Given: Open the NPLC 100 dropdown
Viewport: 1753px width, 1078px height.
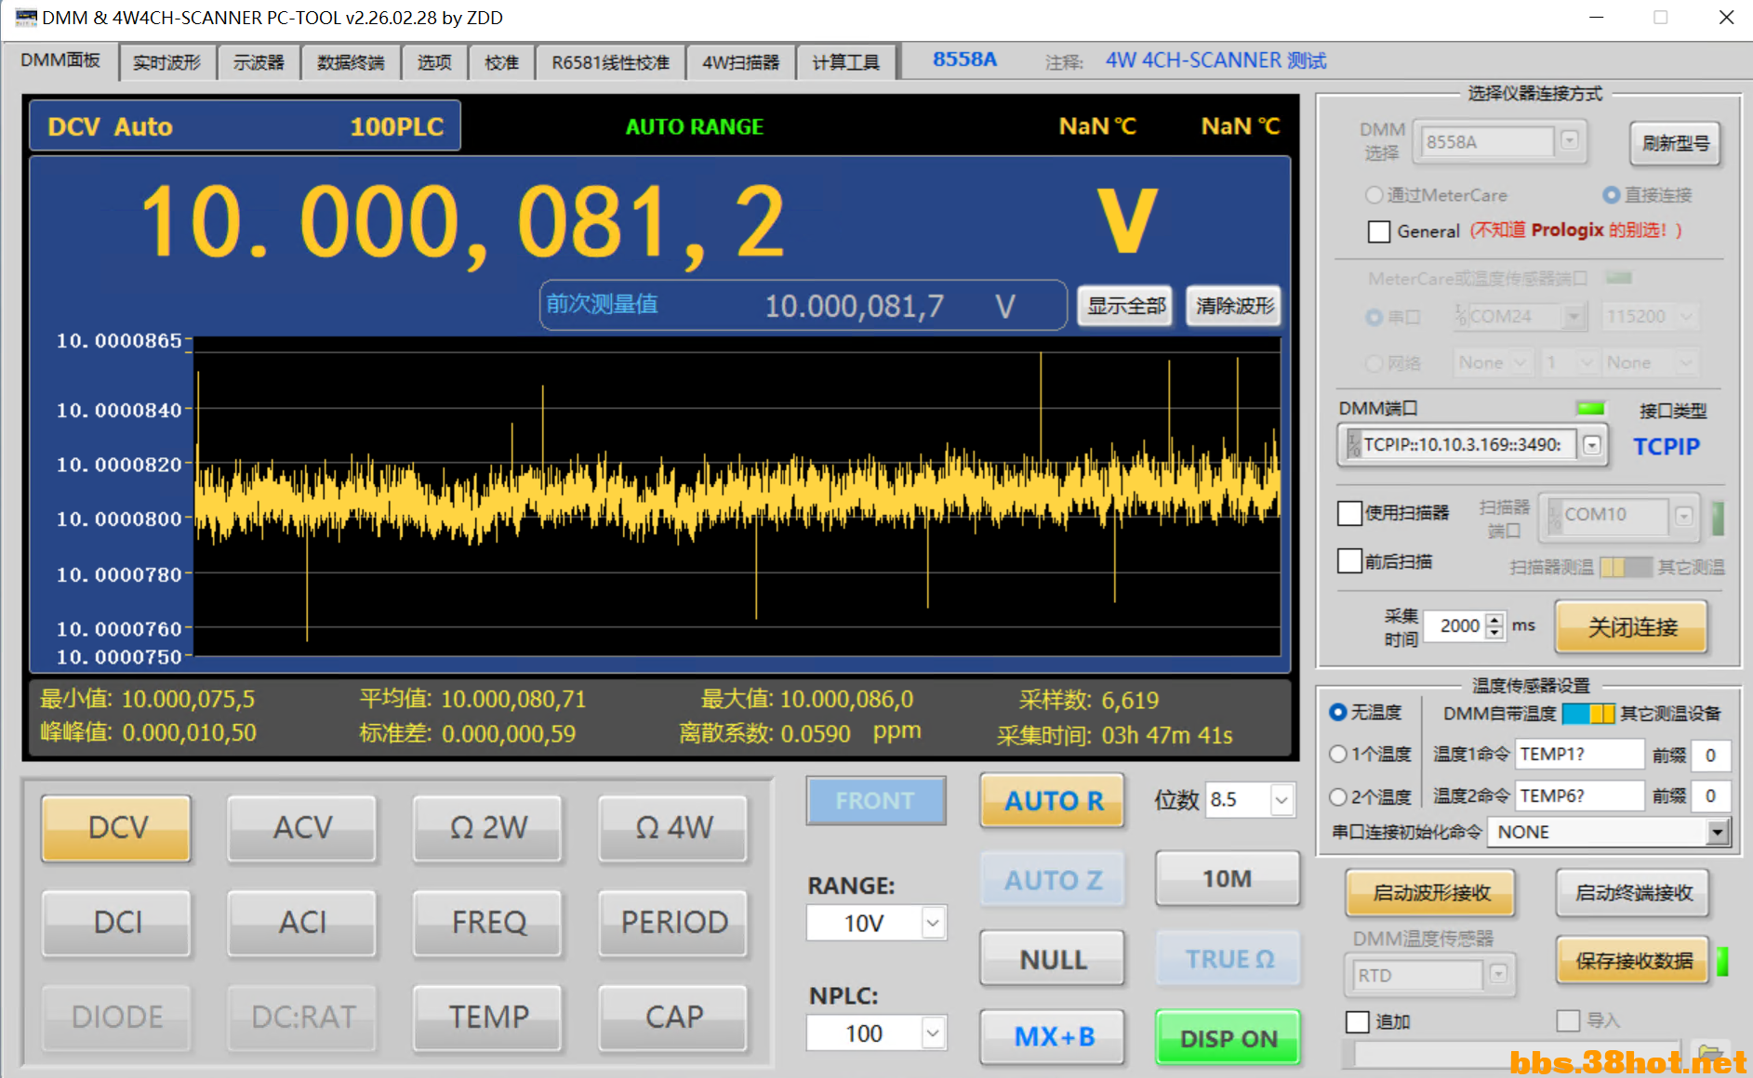Looking at the screenshot, I should tap(932, 1032).
